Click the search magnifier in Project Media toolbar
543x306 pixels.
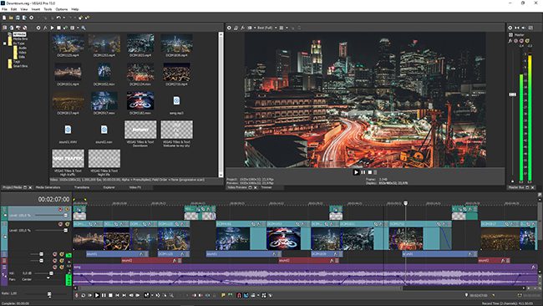tap(84, 28)
